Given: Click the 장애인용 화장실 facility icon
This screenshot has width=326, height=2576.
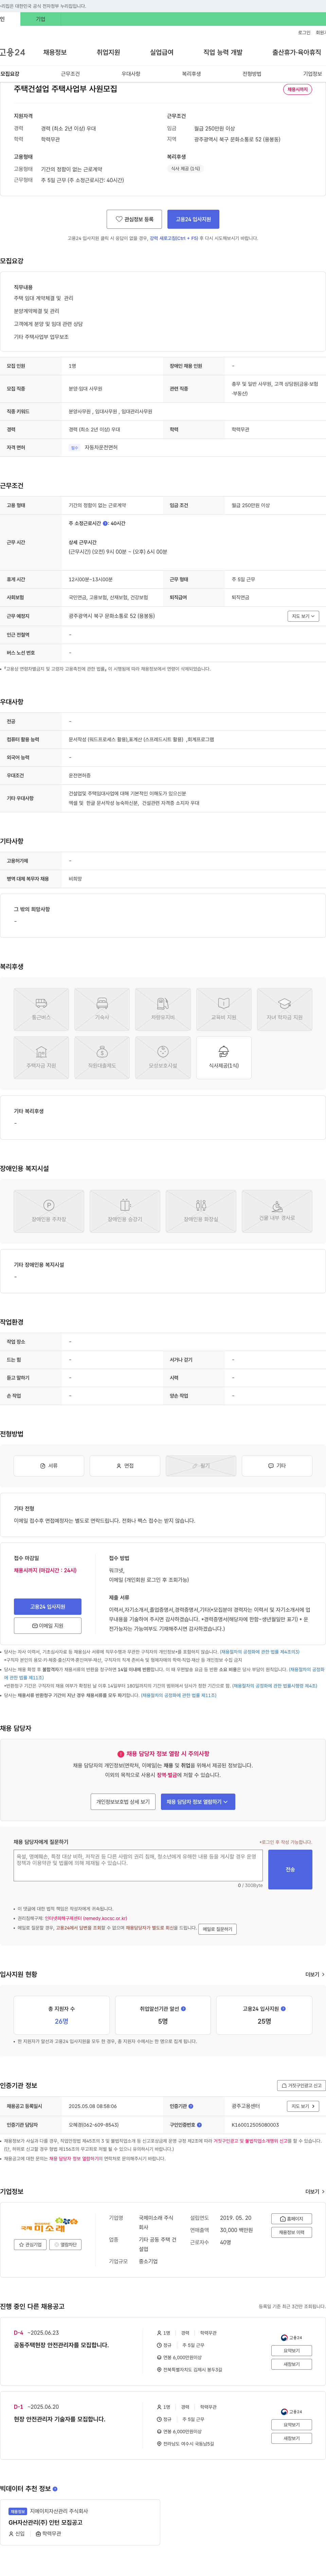Looking at the screenshot, I should [x=201, y=1211].
